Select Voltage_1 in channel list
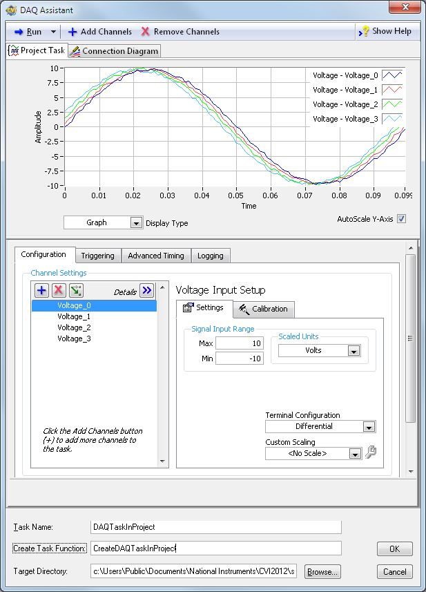Image resolution: width=426 pixels, height=592 pixels. 74,316
